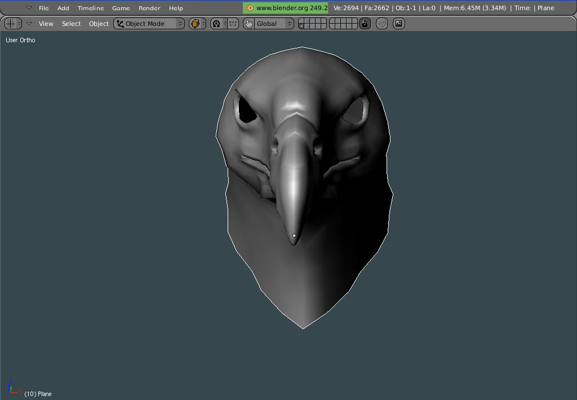
Task: Click the render this window image icon
Action: pos(398,24)
